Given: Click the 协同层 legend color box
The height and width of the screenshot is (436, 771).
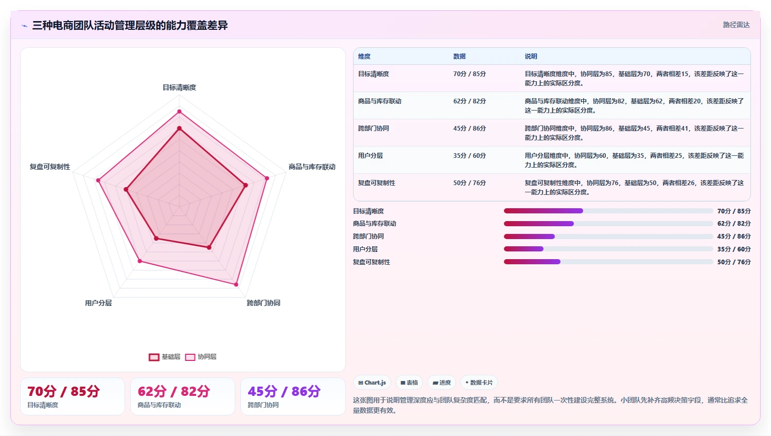Looking at the screenshot, I should [190, 357].
